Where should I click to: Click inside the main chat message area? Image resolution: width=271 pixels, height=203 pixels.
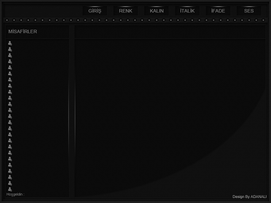pyautogui.click(x=169, y=115)
